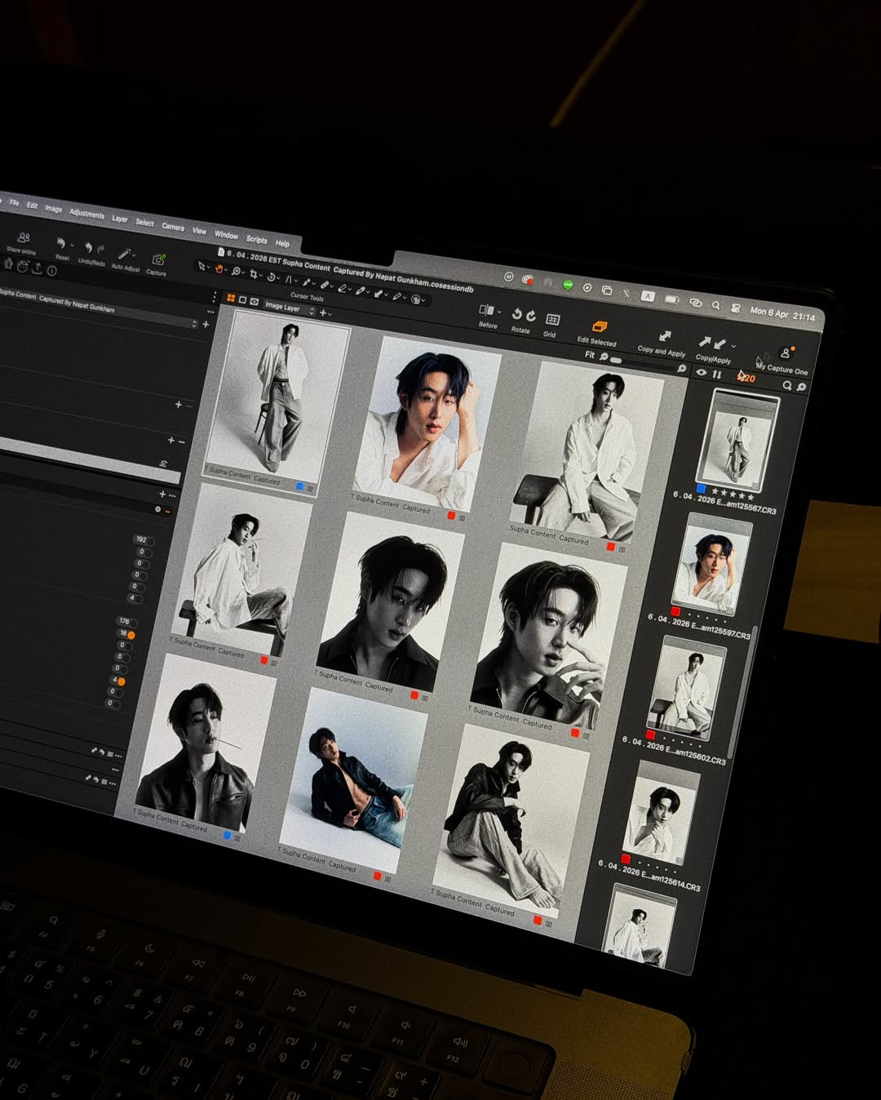Switch viewer to single-image mode
Screen dimensions: 881x1100
pyautogui.click(x=242, y=299)
